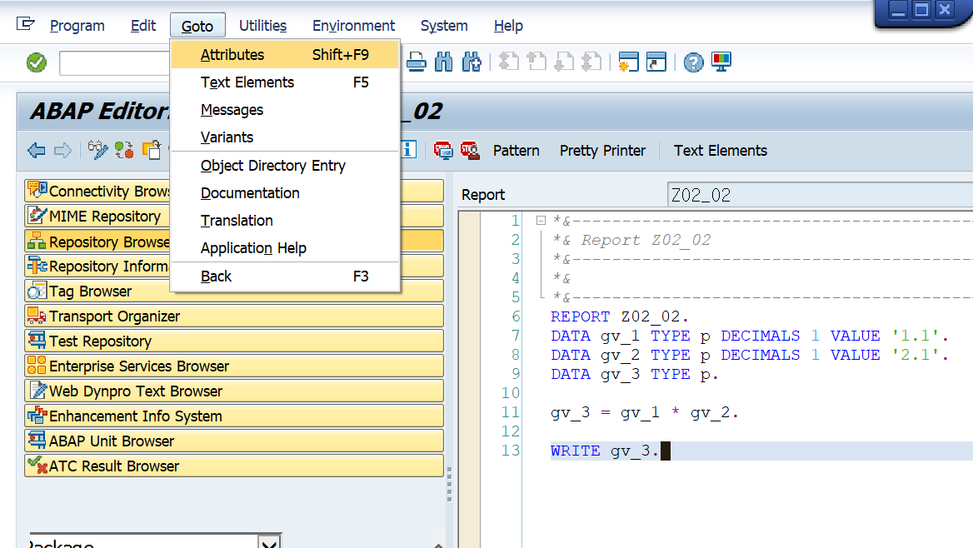Viewport: 973px width, 548px height.
Task: Click the Back arrow in editor toolbar
Action: point(37,150)
